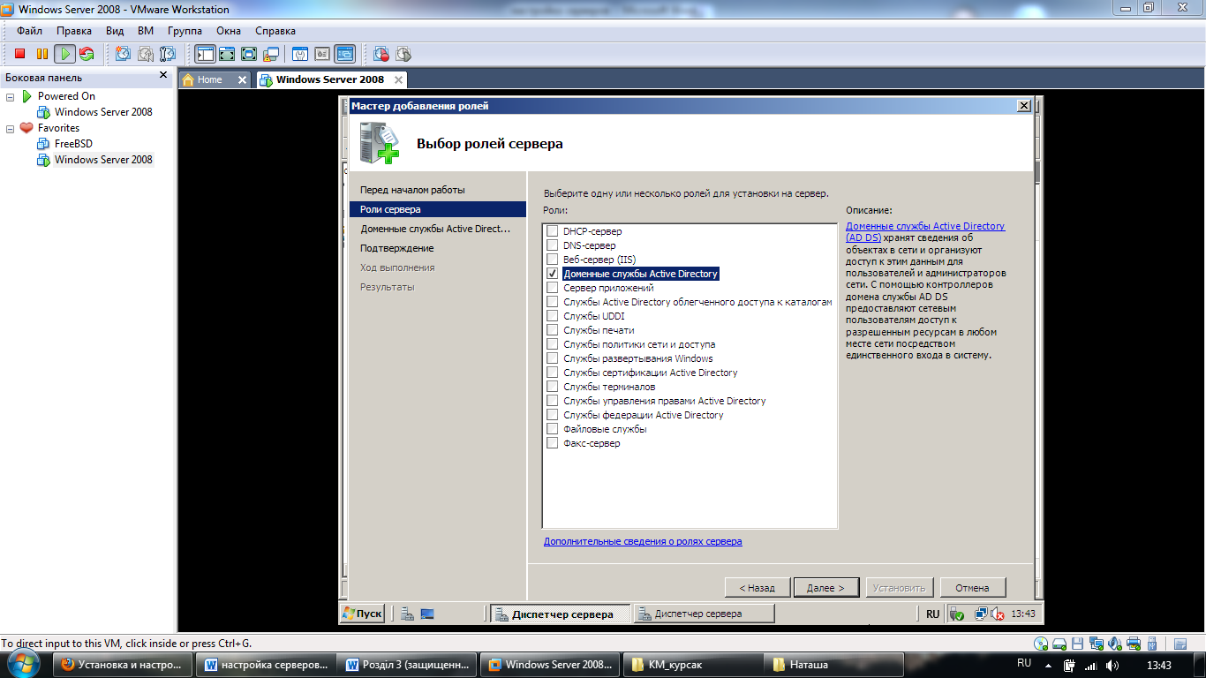
Task: Show the summary view wrench icon
Action: [x=300, y=54]
